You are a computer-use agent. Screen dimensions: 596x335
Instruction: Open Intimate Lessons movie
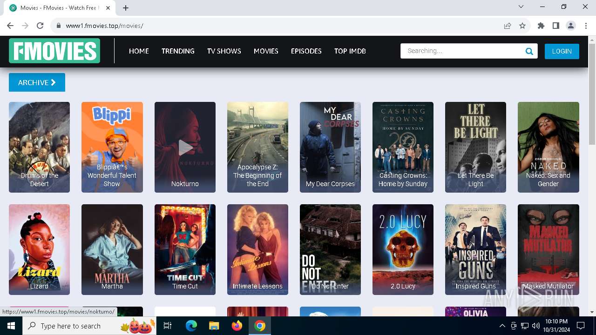tap(257, 249)
